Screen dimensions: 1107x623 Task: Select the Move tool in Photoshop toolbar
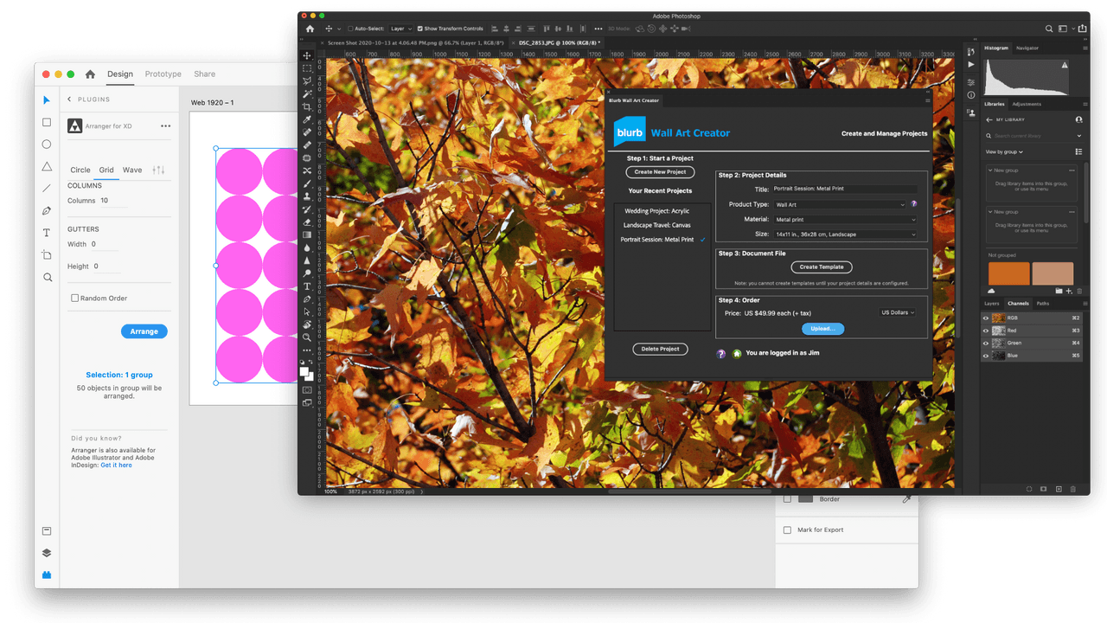pyautogui.click(x=307, y=55)
